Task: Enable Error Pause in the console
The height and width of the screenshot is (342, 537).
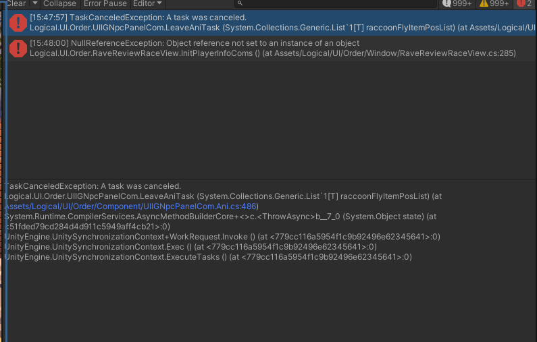Action: (105, 3)
